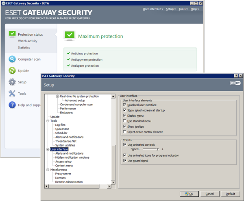This screenshot has width=244, height=201.
Task: Open the Help dropdown in top menu
Action: (x=195, y=9)
